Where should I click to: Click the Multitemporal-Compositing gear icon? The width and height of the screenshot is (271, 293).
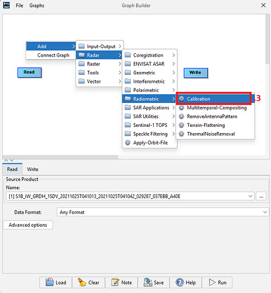181,107
